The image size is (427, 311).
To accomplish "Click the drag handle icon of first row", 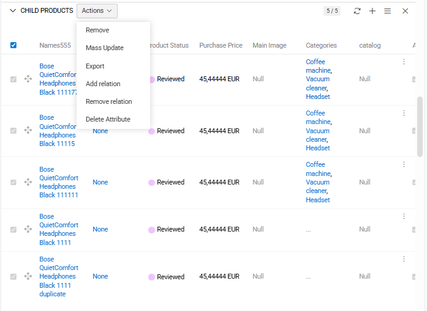I will tap(28, 79).
